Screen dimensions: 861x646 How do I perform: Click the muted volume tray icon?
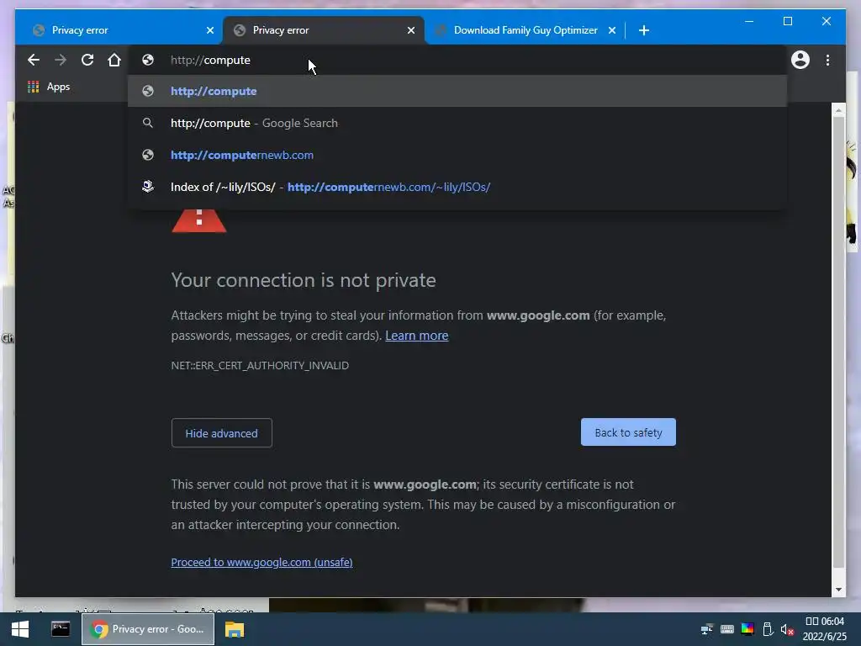[787, 629]
